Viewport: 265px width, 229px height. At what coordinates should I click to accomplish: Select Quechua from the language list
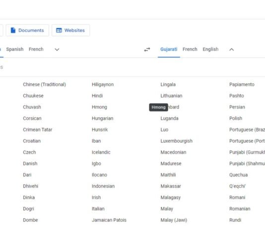click(239, 175)
